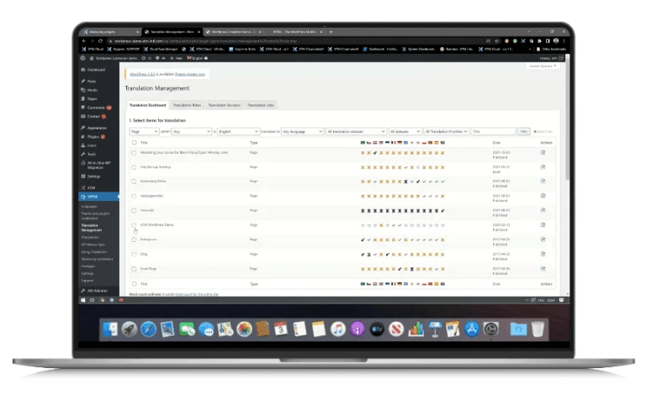Open the Media library sidebar item
The height and width of the screenshot is (395, 646).
click(93, 90)
